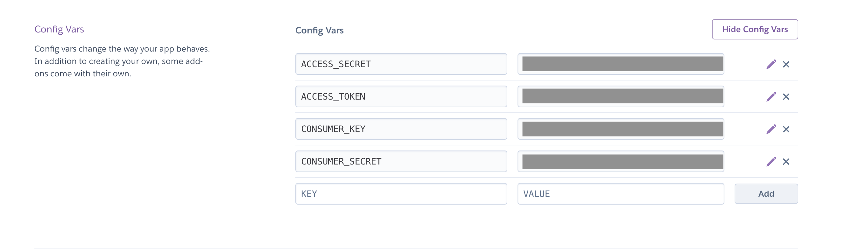The height and width of the screenshot is (252, 846).
Task: Delete the ACCESS_SECRET config var
Action: pyautogui.click(x=786, y=64)
